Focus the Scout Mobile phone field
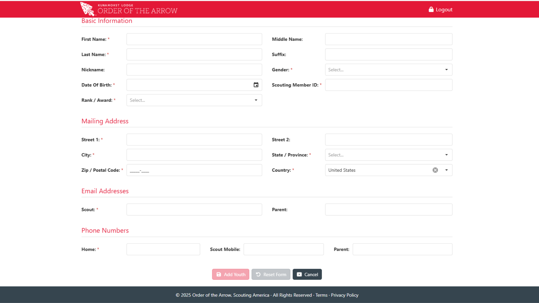This screenshot has width=539, height=303. 283,249
